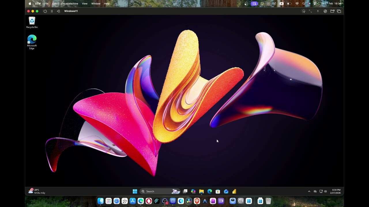Click the Windows taskbar Search box
Viewport: 369px width, 207px height.
coord(160,191)
